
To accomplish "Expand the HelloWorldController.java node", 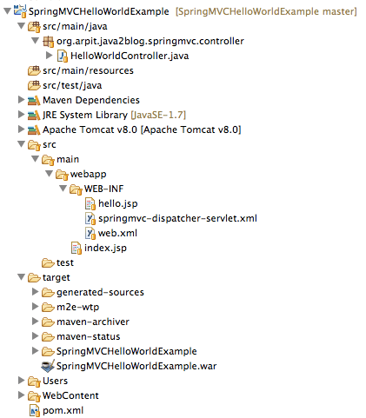I will pyautogui.click(x=50, y=55).
